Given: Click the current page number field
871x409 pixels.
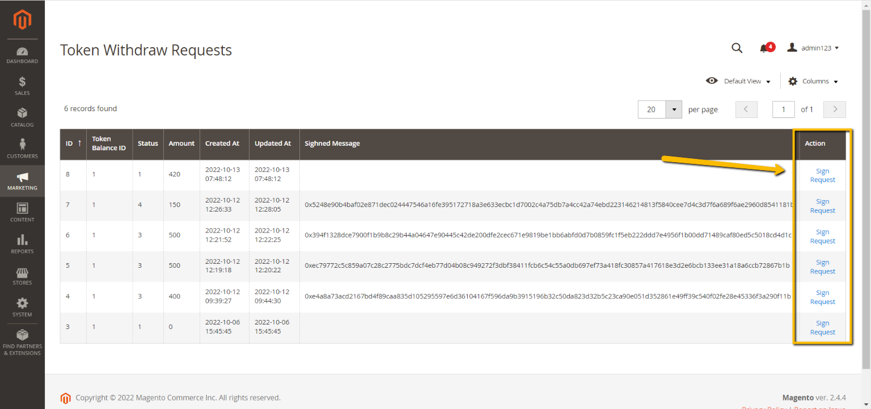Looking at the screenshot, I should pos(783,109).
